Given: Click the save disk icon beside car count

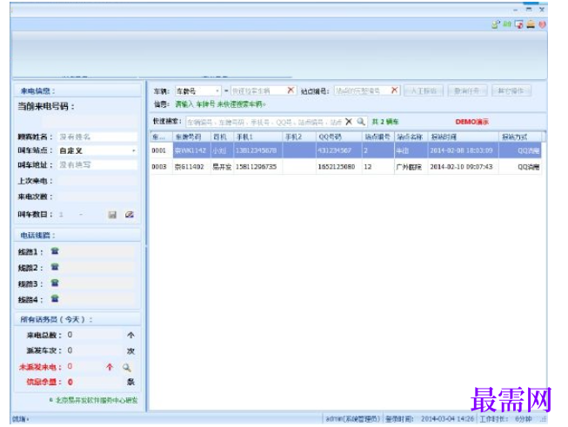Looking at the screenshot, I should (112, 215).
